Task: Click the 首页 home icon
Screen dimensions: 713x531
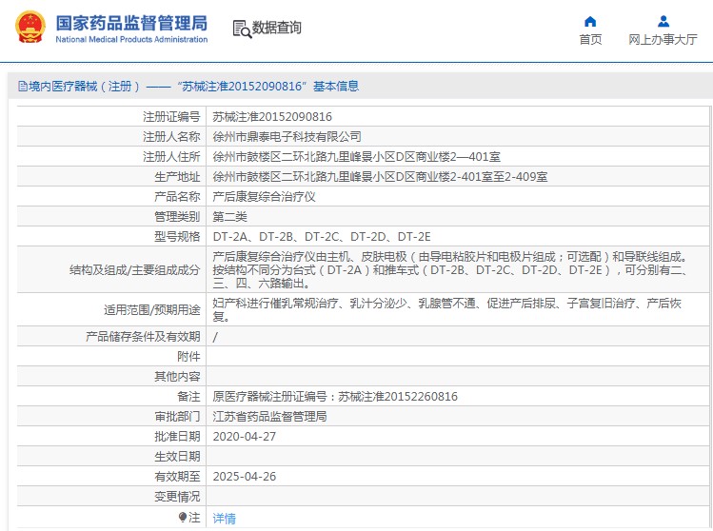Action: [590, 21]
